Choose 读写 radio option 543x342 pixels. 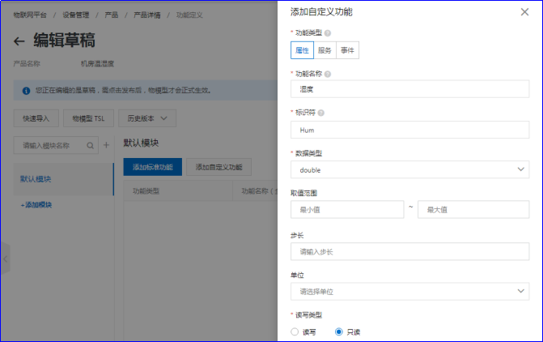tap(295, 332)
